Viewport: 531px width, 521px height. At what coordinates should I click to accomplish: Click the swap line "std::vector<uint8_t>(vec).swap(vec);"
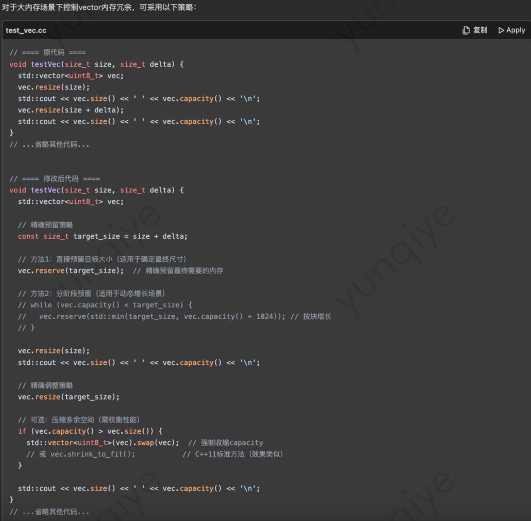(103, 442)
